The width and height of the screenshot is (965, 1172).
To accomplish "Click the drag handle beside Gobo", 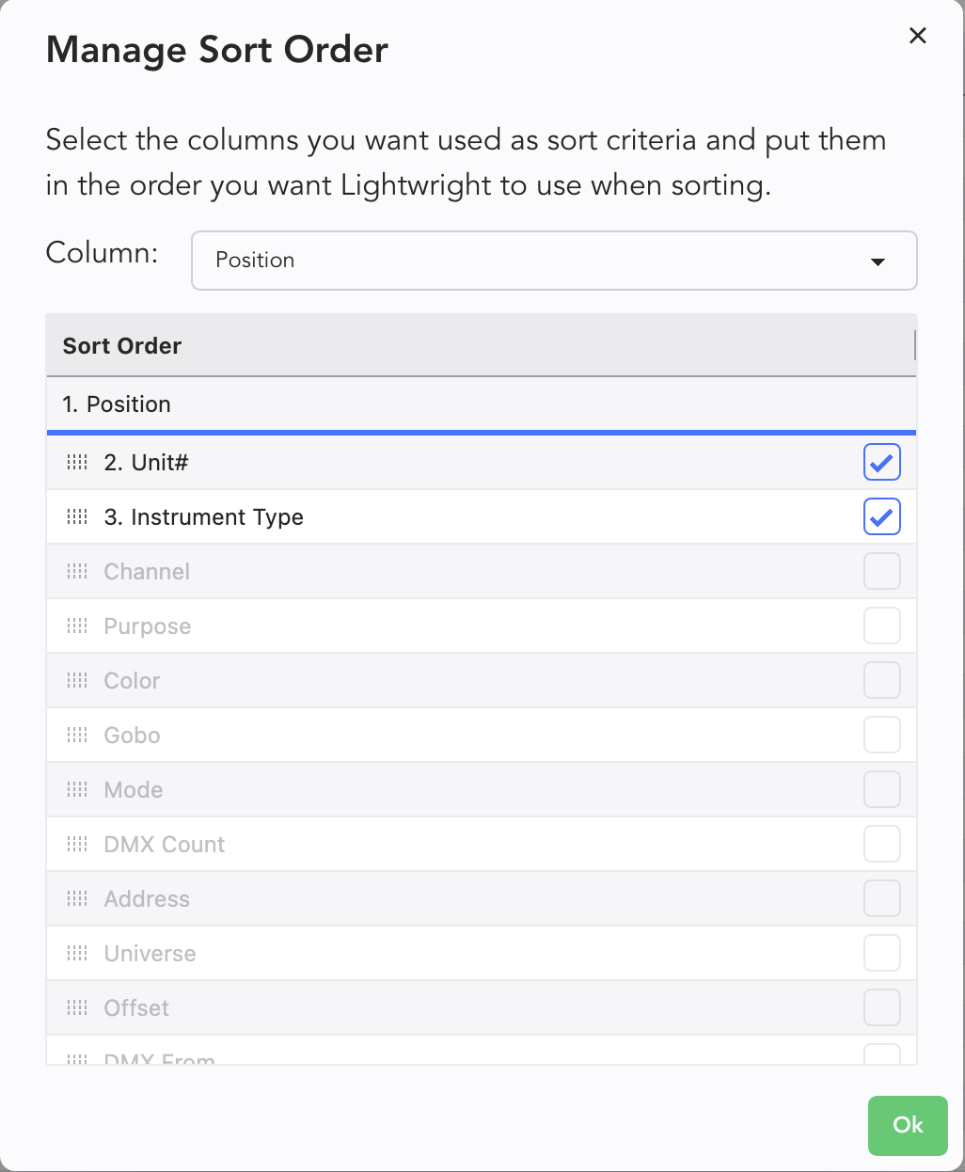I will pos(77,735).
